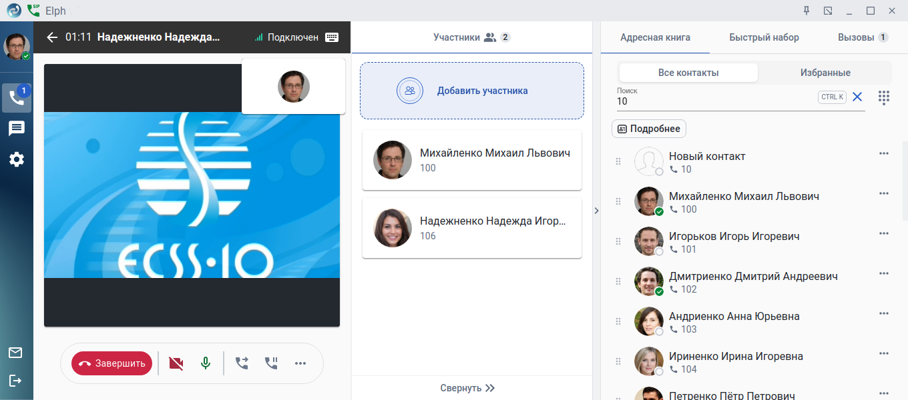
Task: Collapse participants panel via Свернуть
Action: 467,388
